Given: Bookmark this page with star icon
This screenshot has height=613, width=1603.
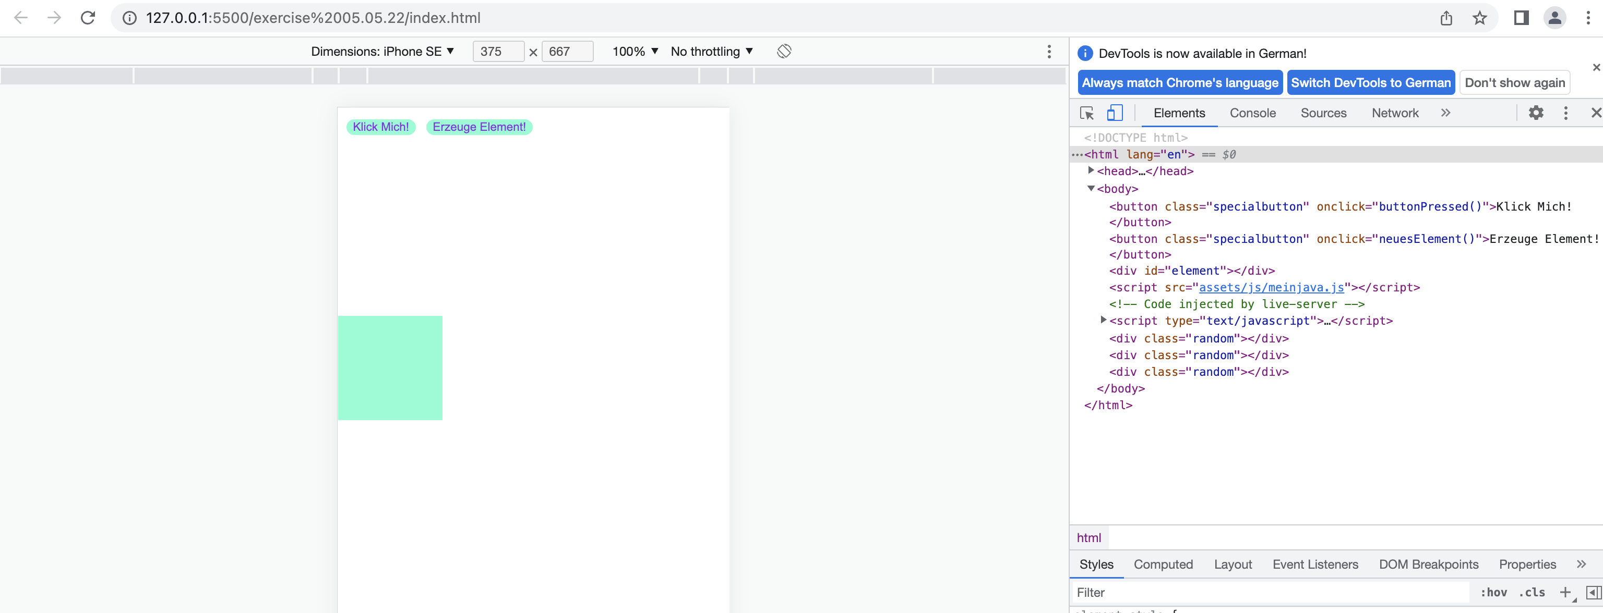Looking at the screenshot, I should (1479, 18).
